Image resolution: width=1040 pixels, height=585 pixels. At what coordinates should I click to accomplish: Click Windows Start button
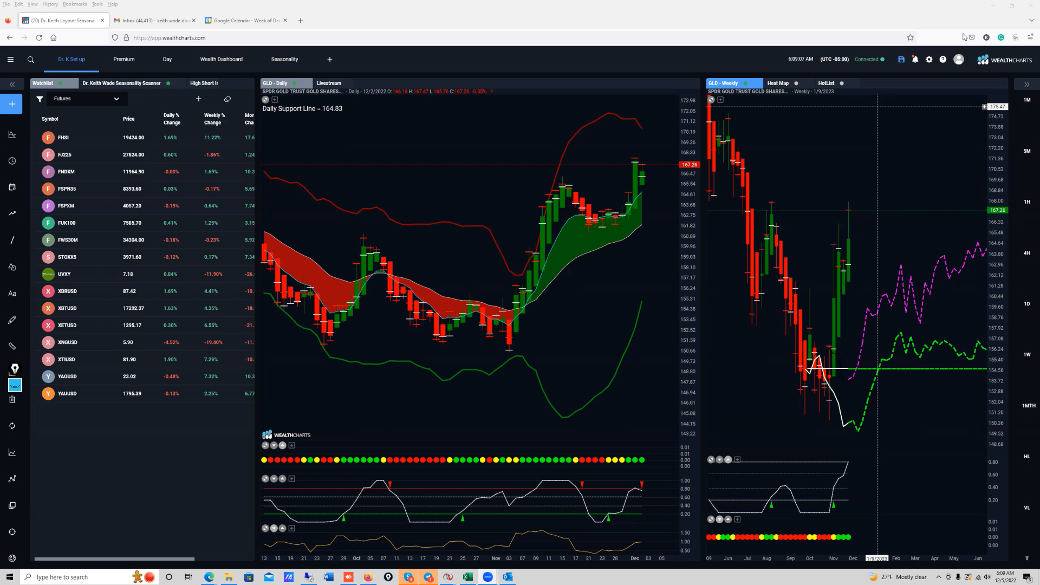click(x=9, y=577)
